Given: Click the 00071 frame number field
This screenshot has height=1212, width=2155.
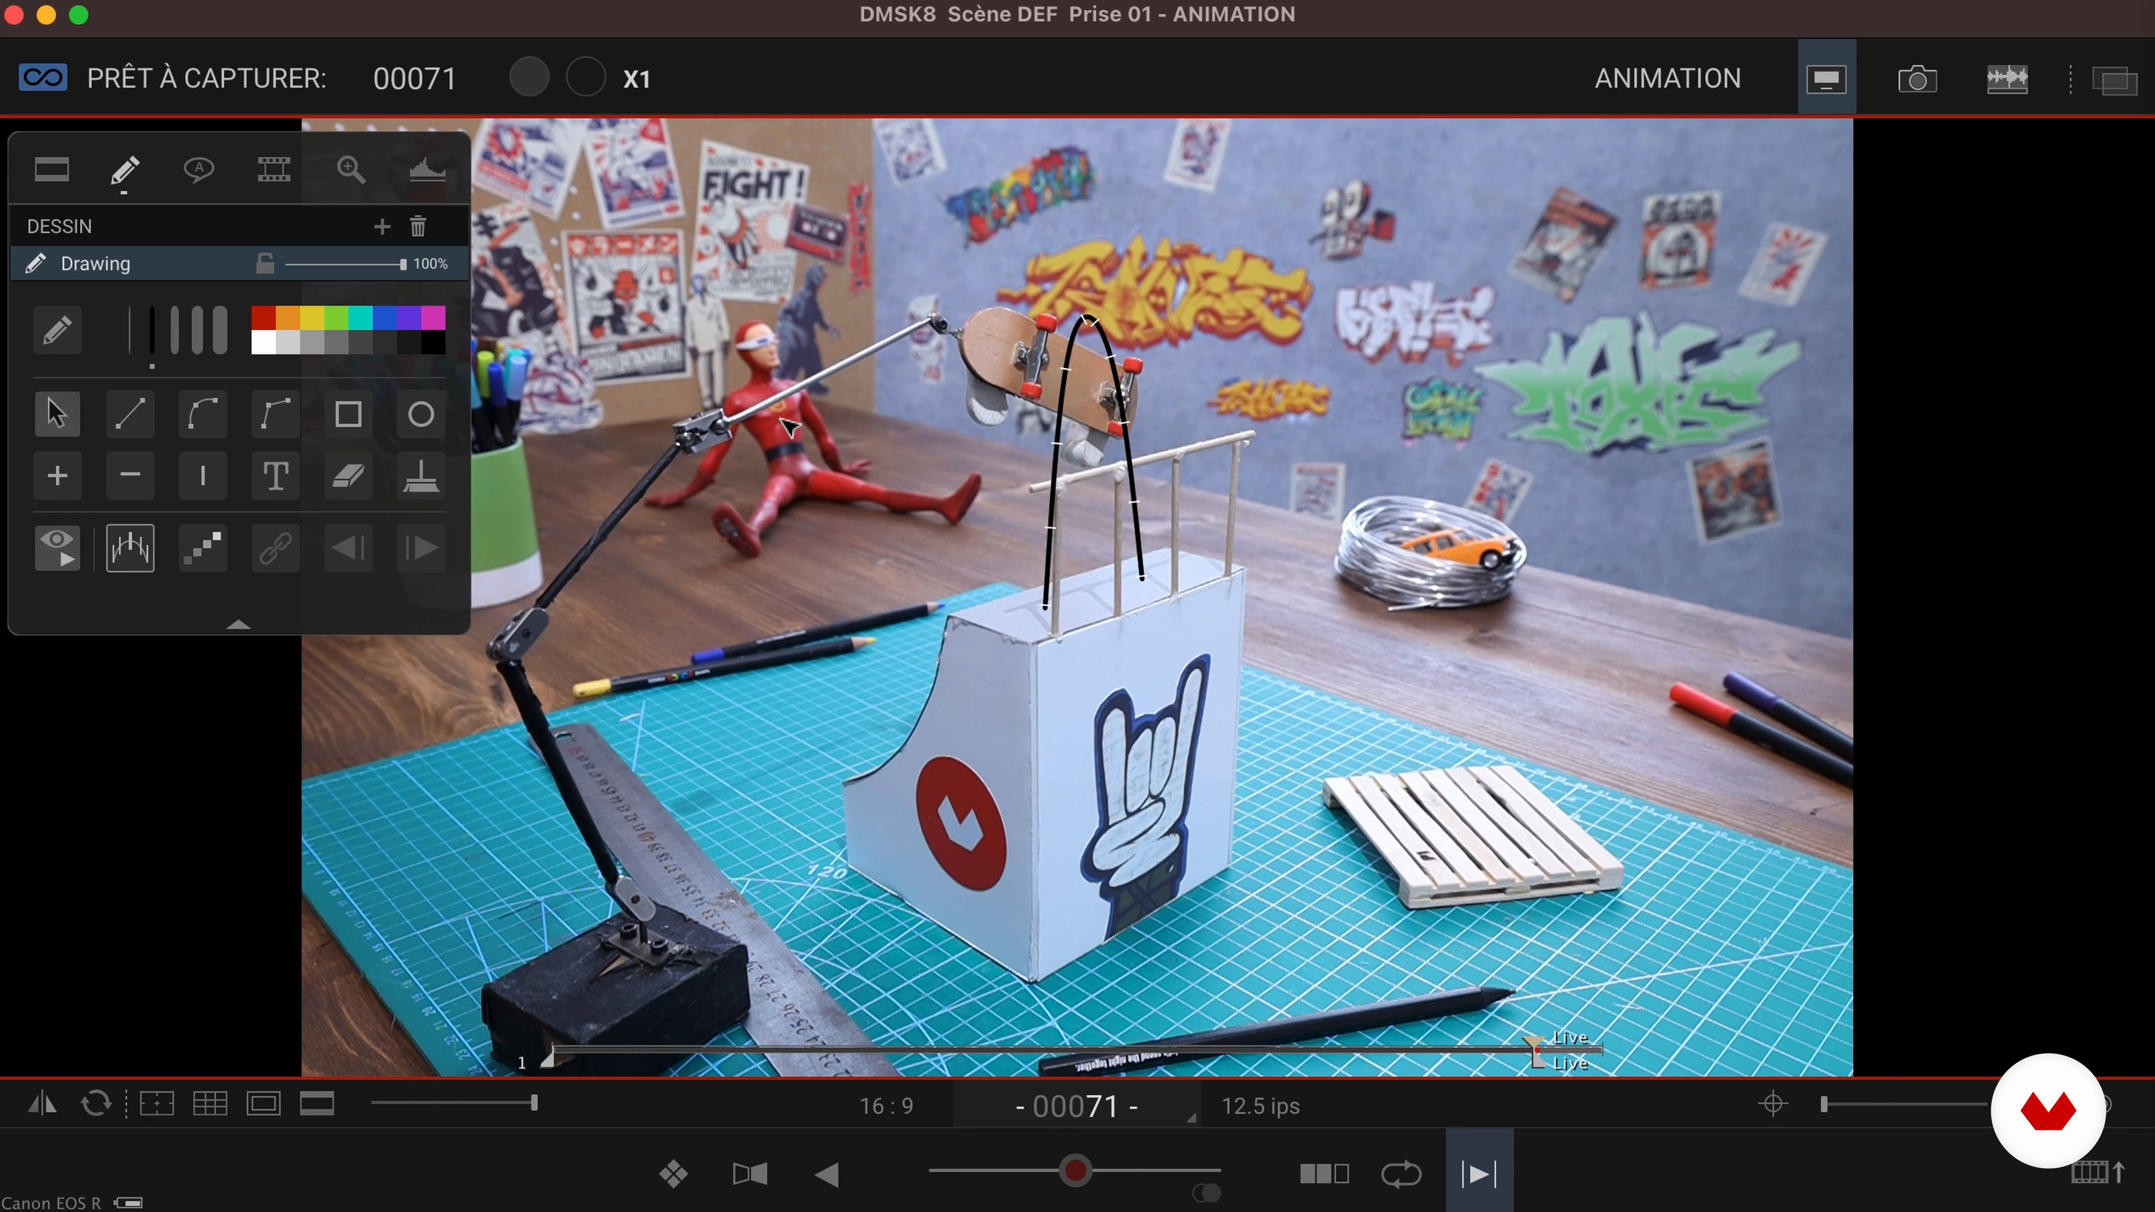Looking at the screenshot, I should pos(1076,1106).
